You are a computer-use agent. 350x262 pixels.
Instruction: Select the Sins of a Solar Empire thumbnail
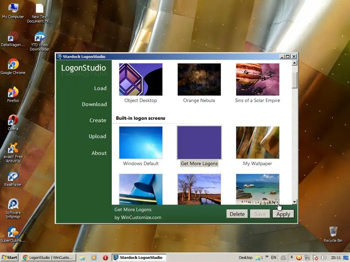coord(258,79)
